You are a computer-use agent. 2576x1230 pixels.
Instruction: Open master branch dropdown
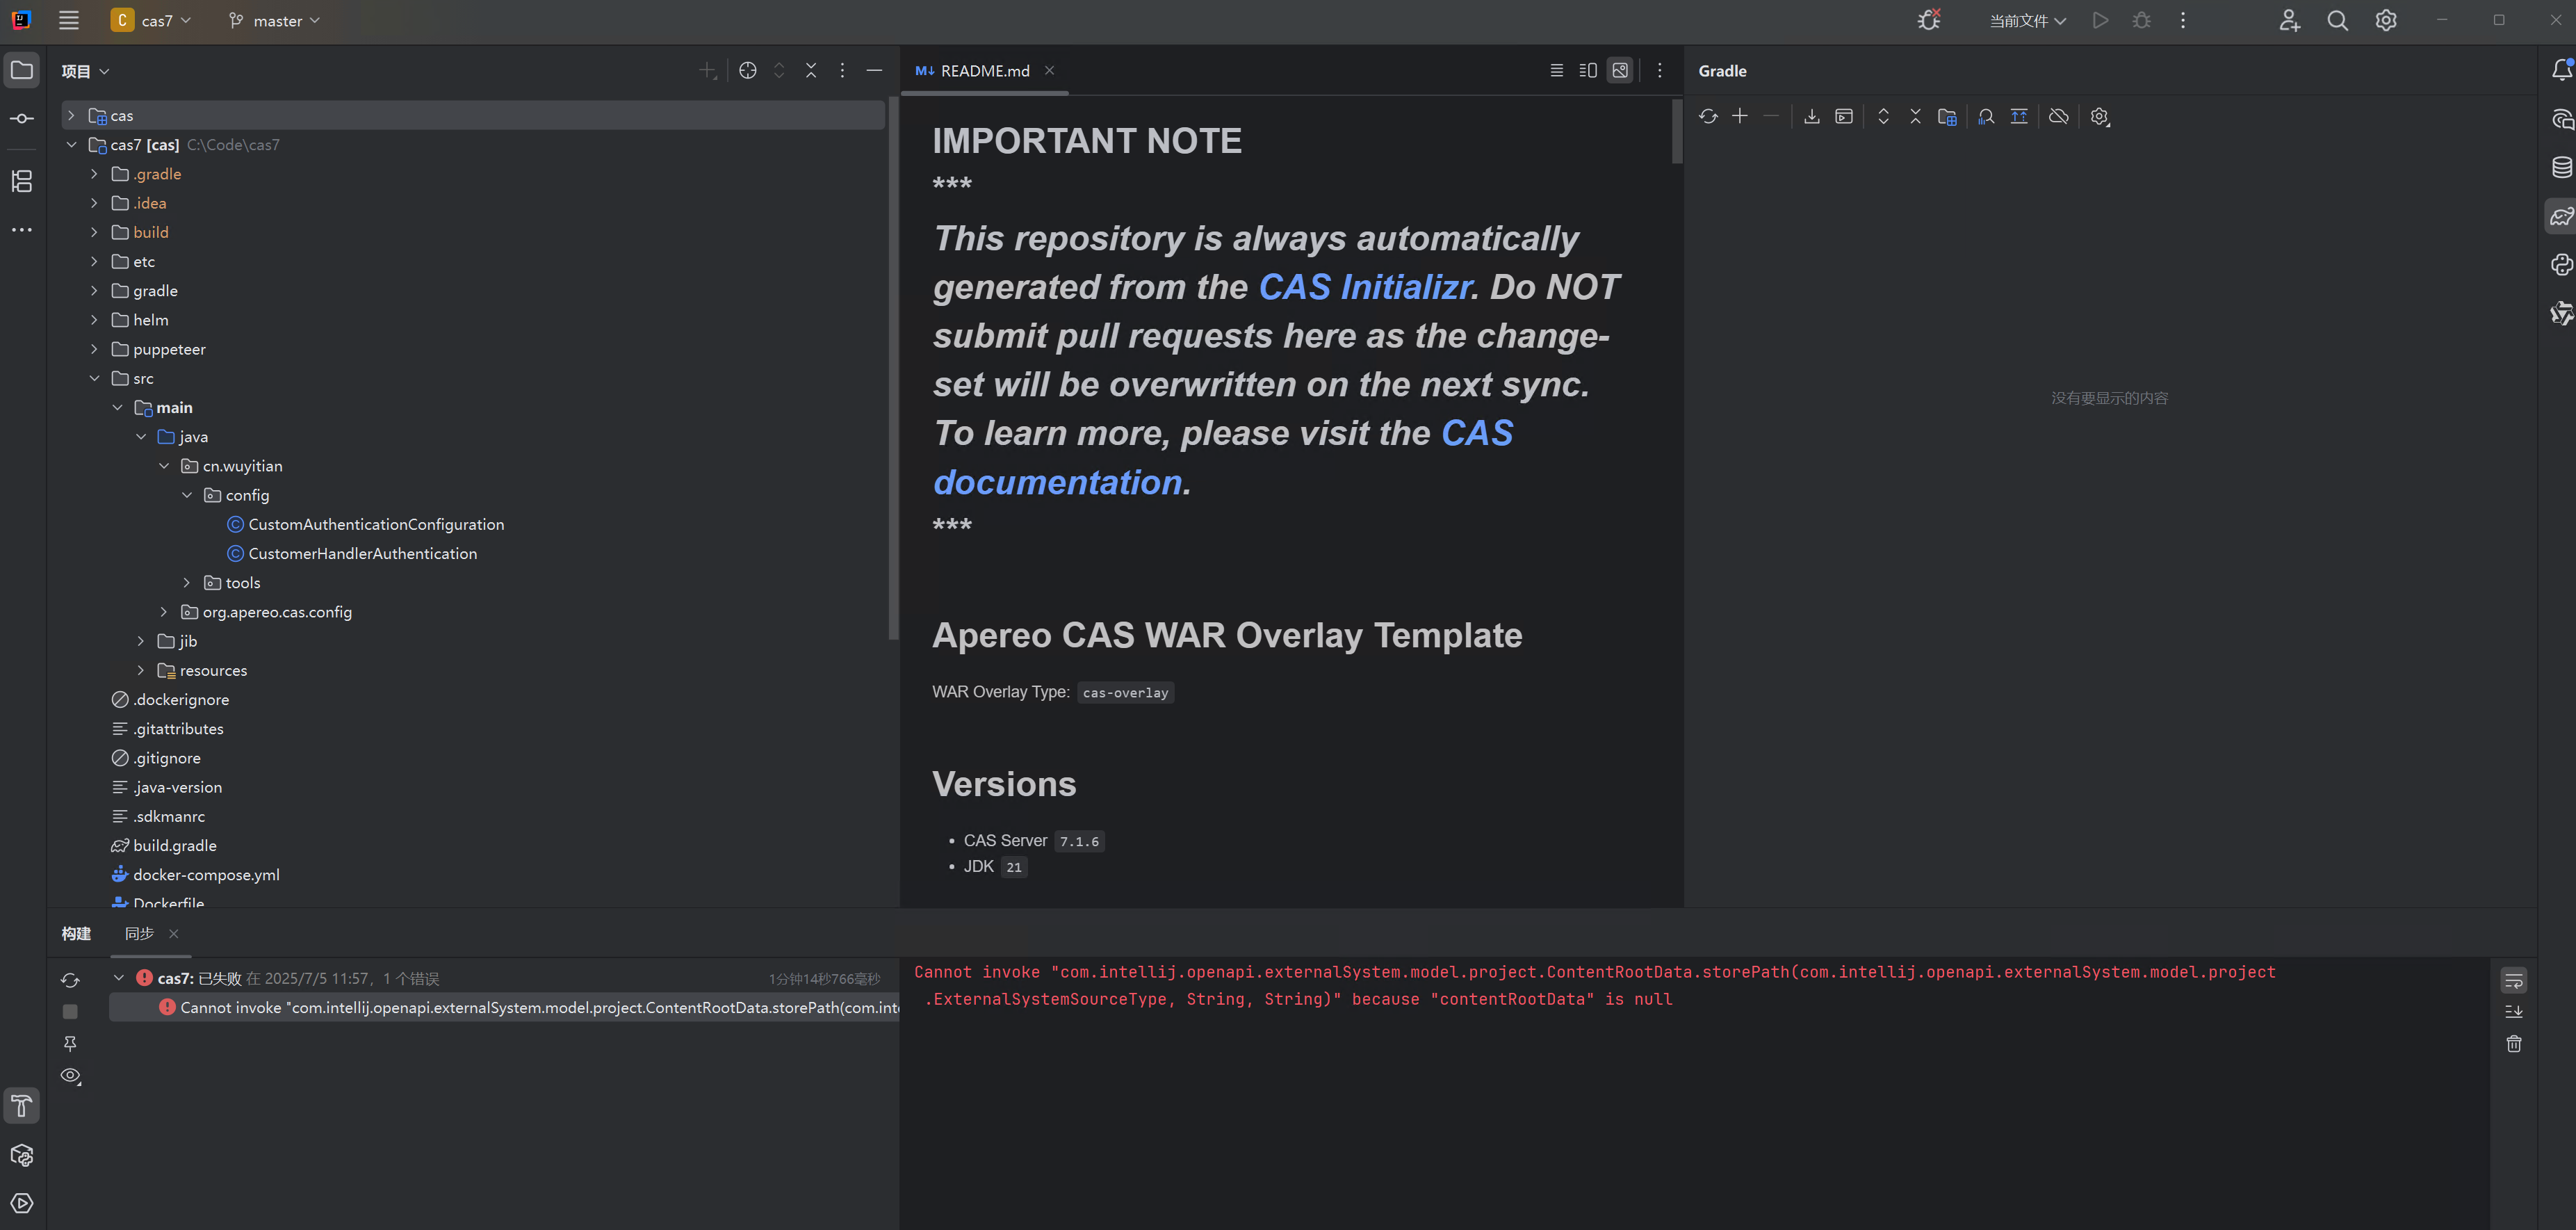(x=274, y=20)
